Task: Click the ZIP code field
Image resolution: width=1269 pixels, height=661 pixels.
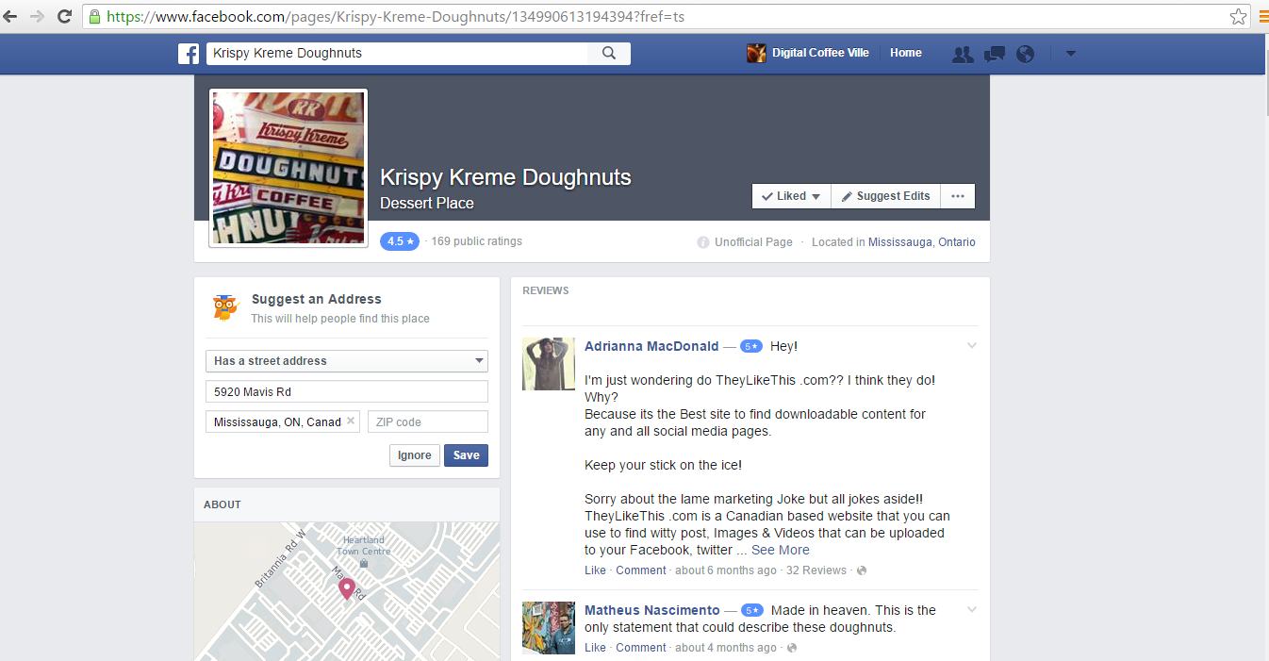Action: coord(428,421)
